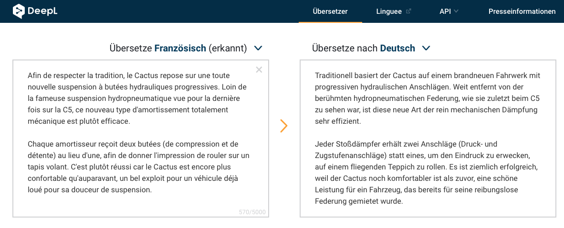564x228 pixels.
Task: Open the Linguee link
Action: 389,11
